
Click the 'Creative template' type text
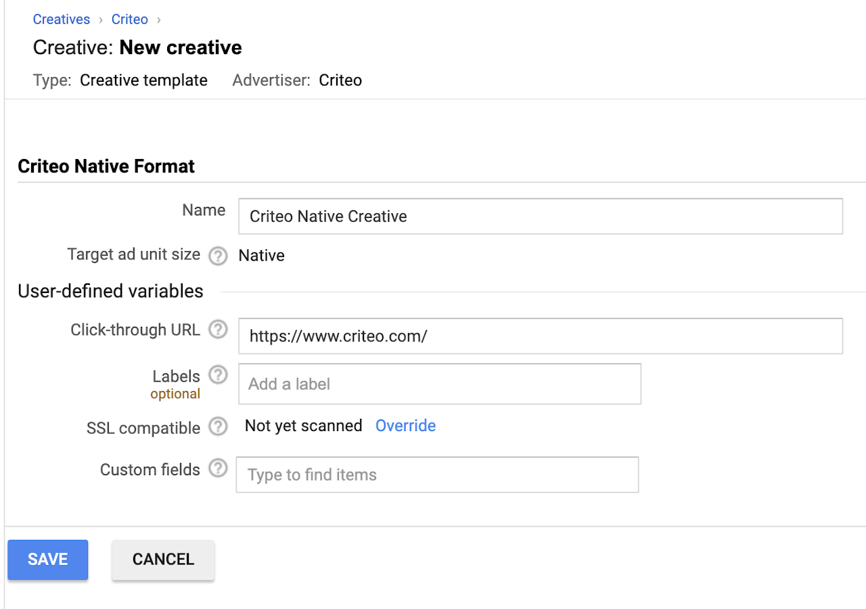[x=143, y=81]
